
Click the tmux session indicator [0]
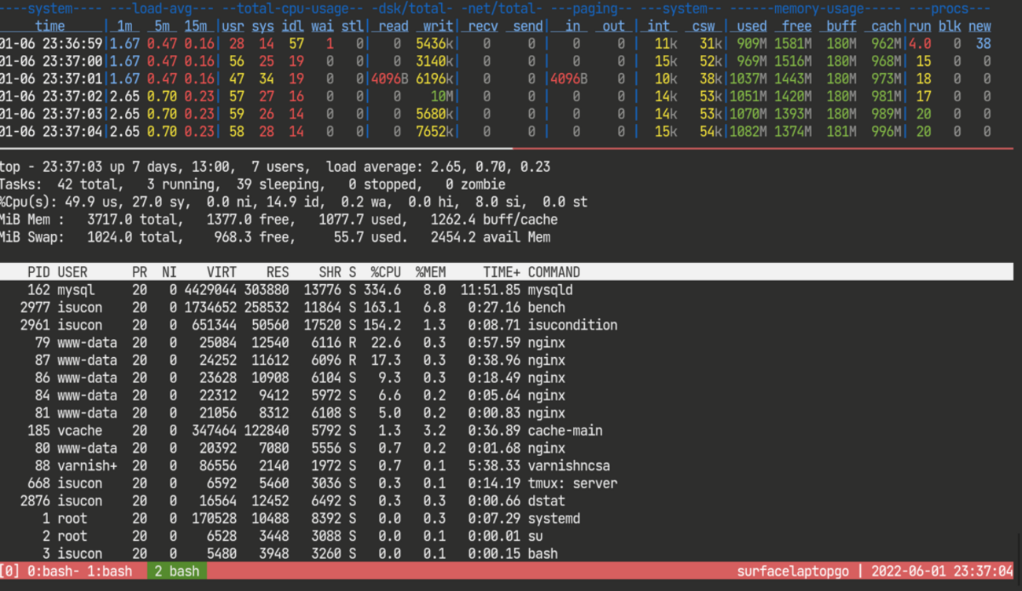[10, 571]
